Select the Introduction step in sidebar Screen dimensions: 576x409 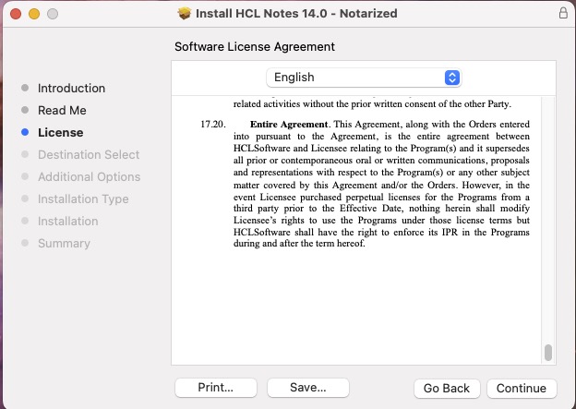pos(71,89)
